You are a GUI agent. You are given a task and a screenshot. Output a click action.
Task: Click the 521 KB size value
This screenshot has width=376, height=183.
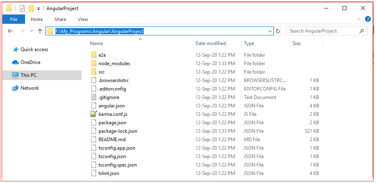click(312, 131)
